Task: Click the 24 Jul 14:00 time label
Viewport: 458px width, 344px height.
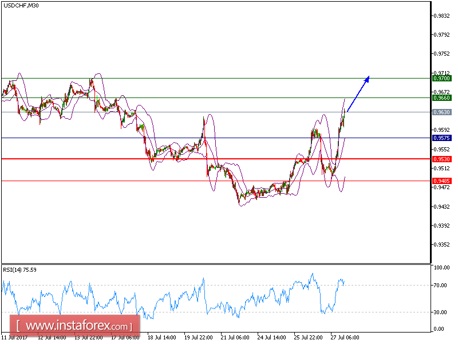Action: (x=271, y=338)
